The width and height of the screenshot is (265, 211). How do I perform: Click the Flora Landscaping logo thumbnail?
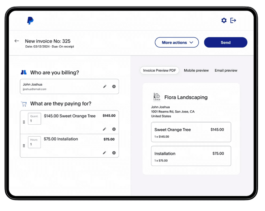[x=157, y=97]
